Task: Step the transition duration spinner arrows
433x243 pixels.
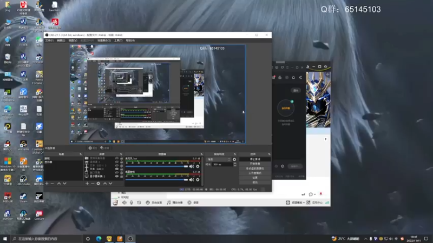Action: pyautogui.click(x=235, y=164)
